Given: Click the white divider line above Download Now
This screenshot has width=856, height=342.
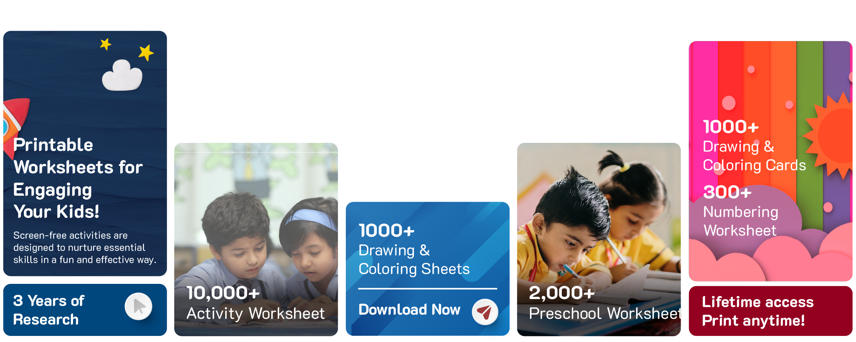Looking at the screenshot, I should (428, 289).
